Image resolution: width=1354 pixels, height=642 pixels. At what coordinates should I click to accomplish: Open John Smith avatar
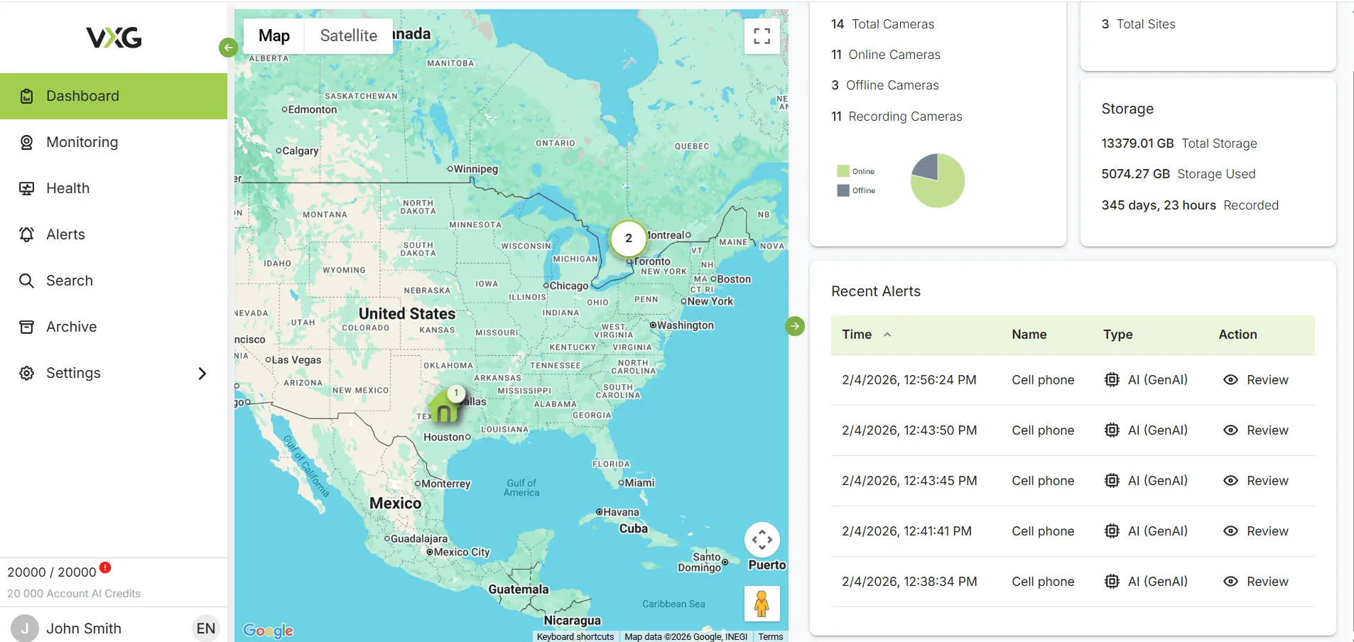[x=25, y=629]
